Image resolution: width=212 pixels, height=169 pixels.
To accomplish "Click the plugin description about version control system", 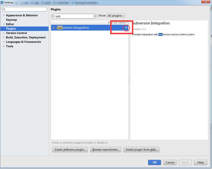I will [163, 35].
